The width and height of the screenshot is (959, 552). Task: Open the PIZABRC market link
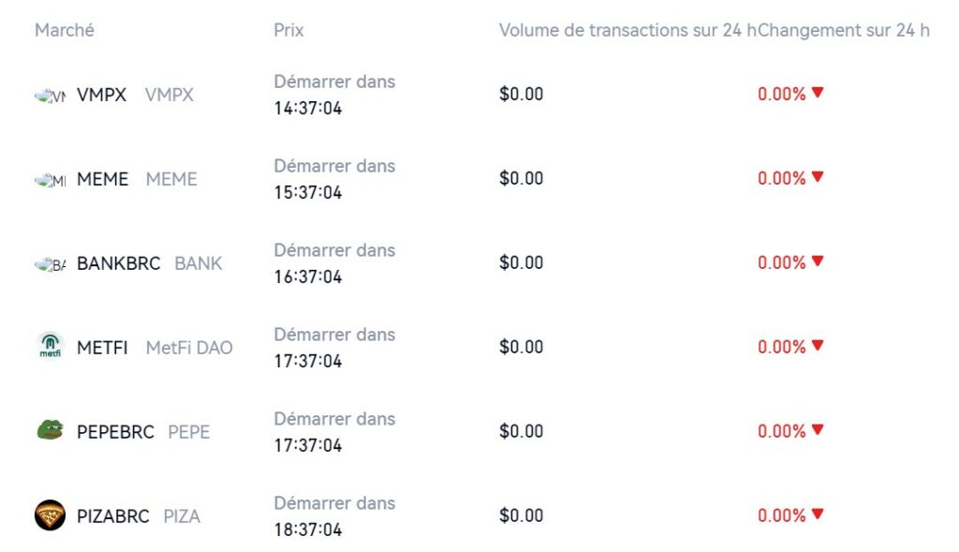coord(112,516)
